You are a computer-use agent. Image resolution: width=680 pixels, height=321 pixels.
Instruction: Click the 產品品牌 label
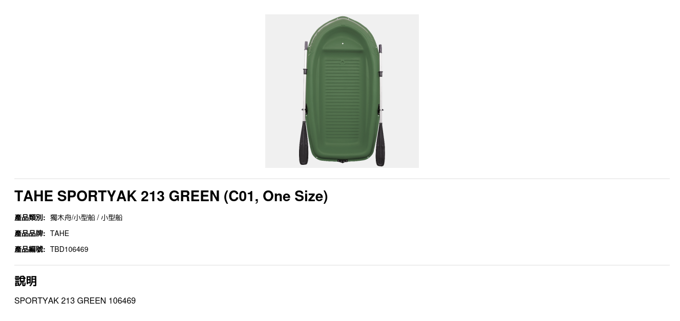point(30,233)
